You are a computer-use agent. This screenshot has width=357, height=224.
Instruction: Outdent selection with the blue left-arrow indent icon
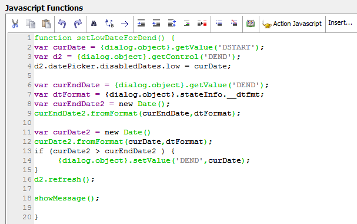156,24
